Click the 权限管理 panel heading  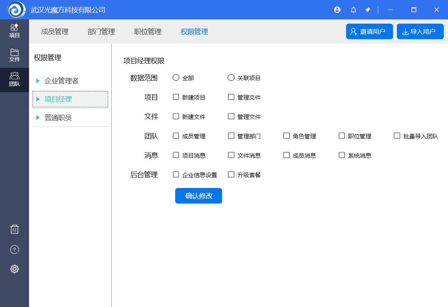click(47, 58)
